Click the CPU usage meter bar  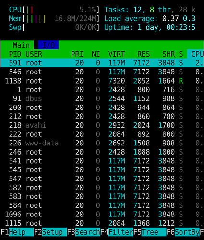point(54,10)
